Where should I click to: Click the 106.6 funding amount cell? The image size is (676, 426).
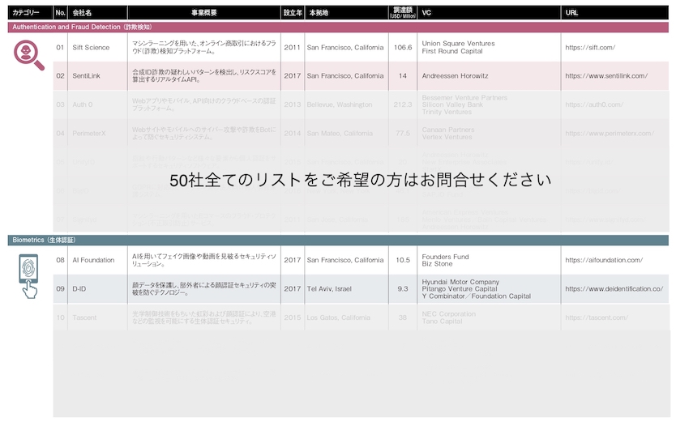[x=403, y=48]
